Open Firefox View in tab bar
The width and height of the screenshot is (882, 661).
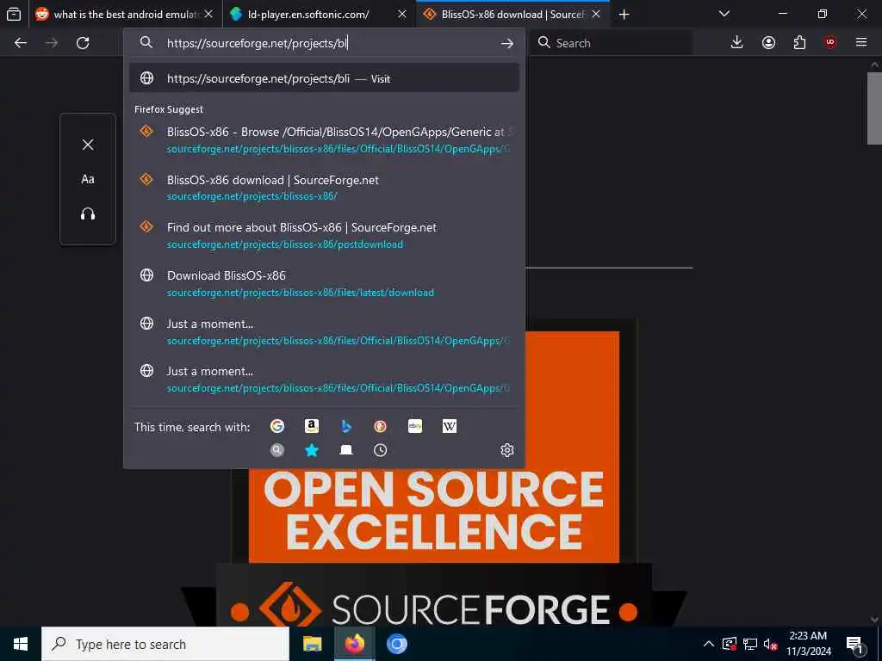point(14,15)
